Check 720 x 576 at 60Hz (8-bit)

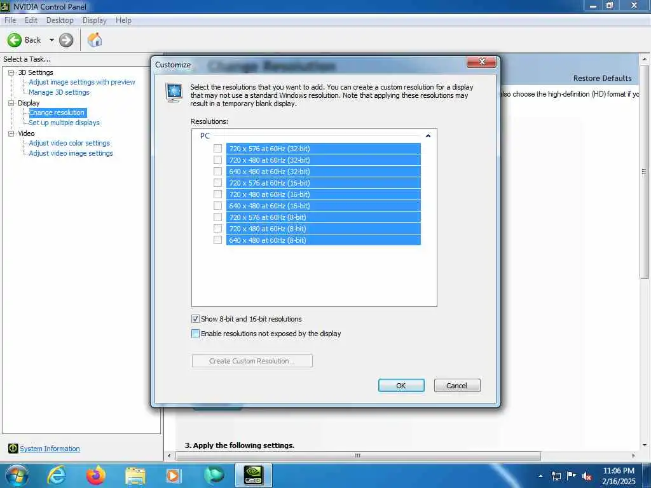217,217
